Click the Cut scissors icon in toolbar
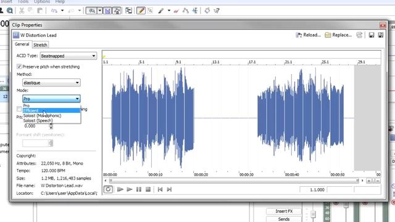Screen dimensions: 395x222 tap(22, 10)
